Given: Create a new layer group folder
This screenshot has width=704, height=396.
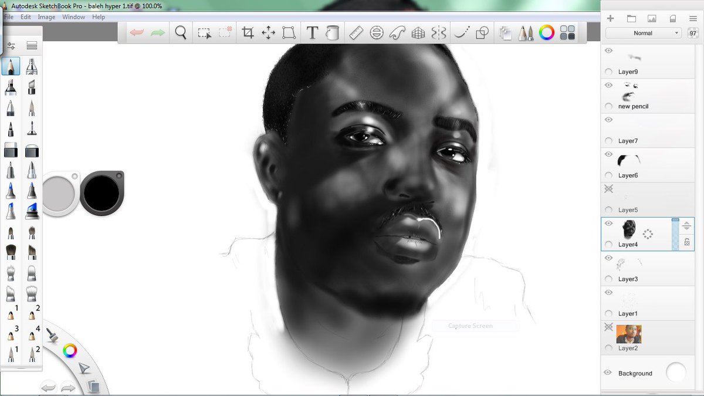Looking at the screenshot, I should (631, 18).
